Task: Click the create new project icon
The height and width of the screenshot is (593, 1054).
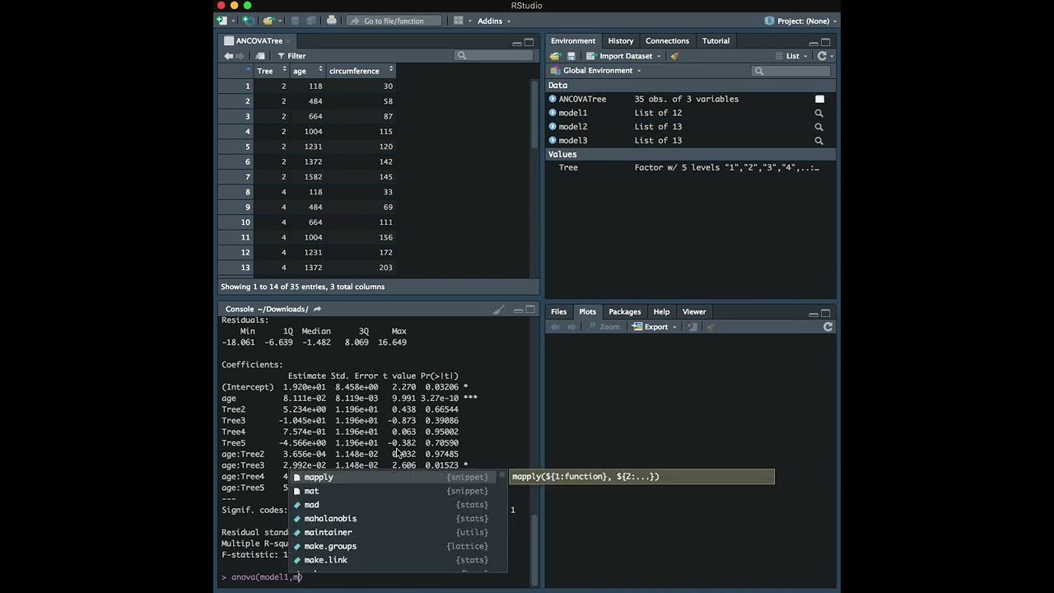Action: pyautogui.click(x=249, y=21)
